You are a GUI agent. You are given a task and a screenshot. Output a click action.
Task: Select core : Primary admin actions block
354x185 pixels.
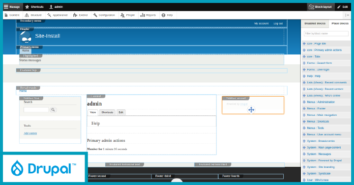(324, 50)
